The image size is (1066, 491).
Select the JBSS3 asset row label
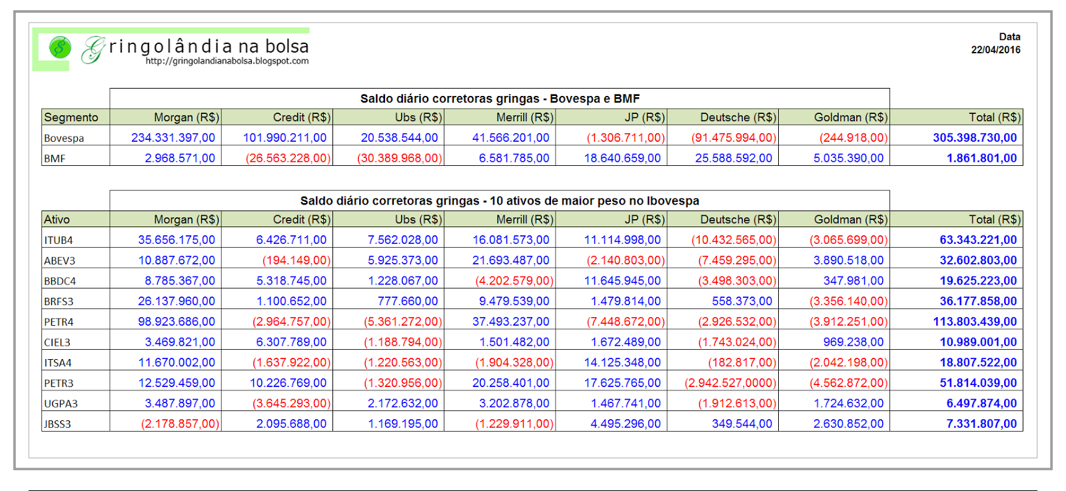tap(57, 424)
